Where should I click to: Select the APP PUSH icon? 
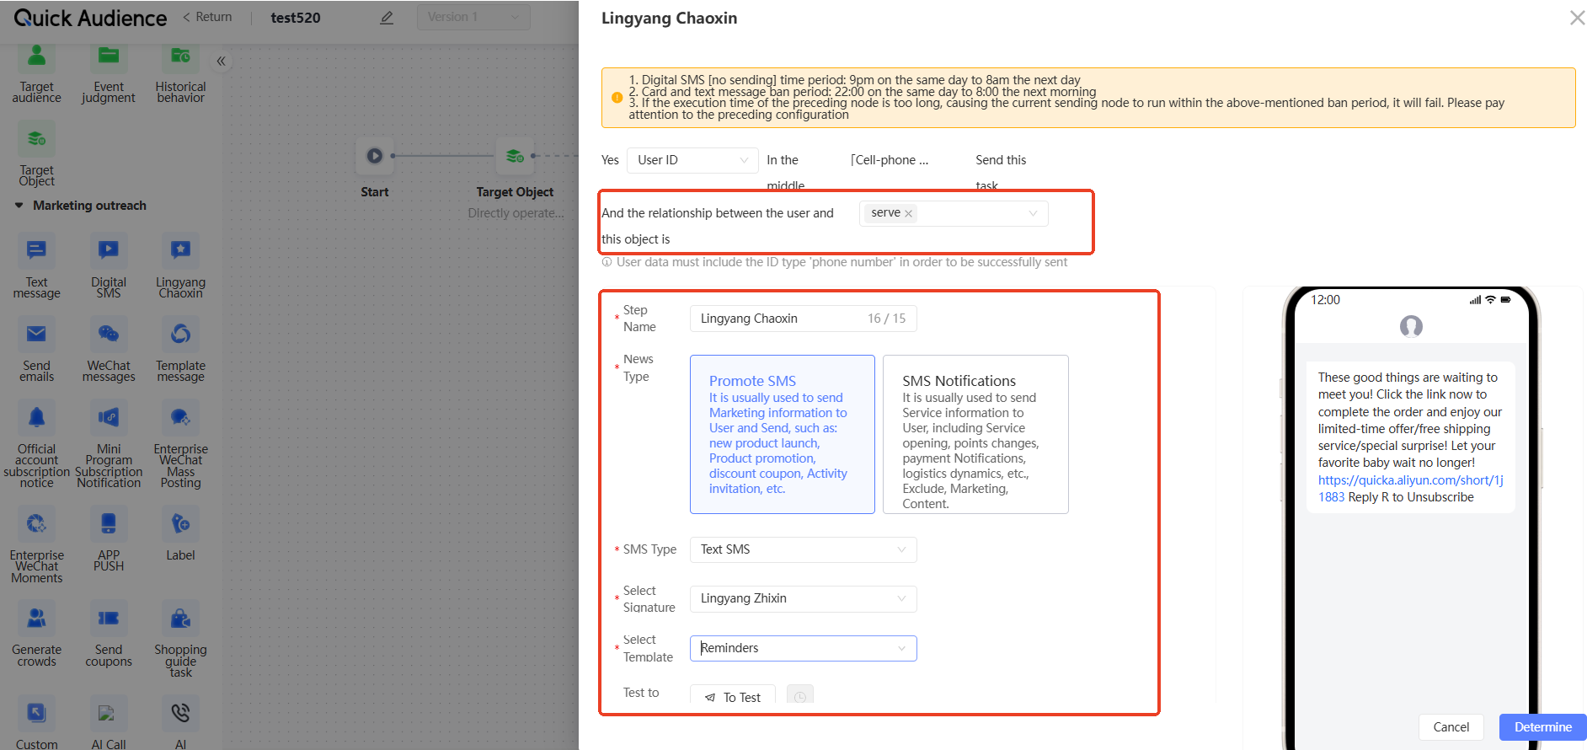click(109, 523)
